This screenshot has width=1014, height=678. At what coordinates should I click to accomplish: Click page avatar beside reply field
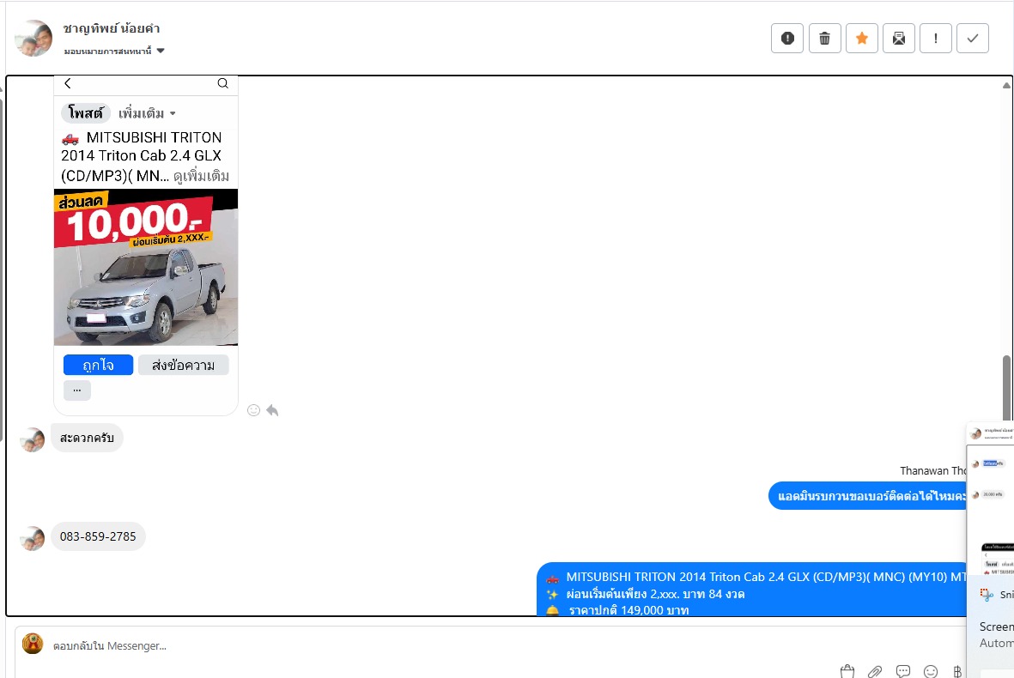33,644
